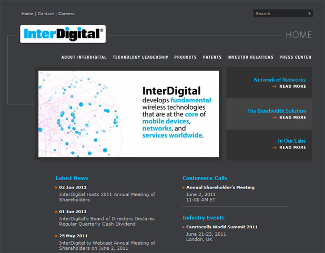Go to the Home link in top bar

click(x=27, y=14)
